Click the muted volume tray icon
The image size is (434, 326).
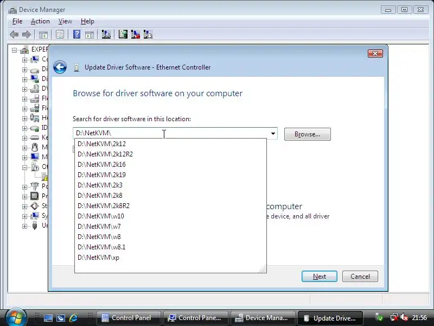(x=404, y=317)
